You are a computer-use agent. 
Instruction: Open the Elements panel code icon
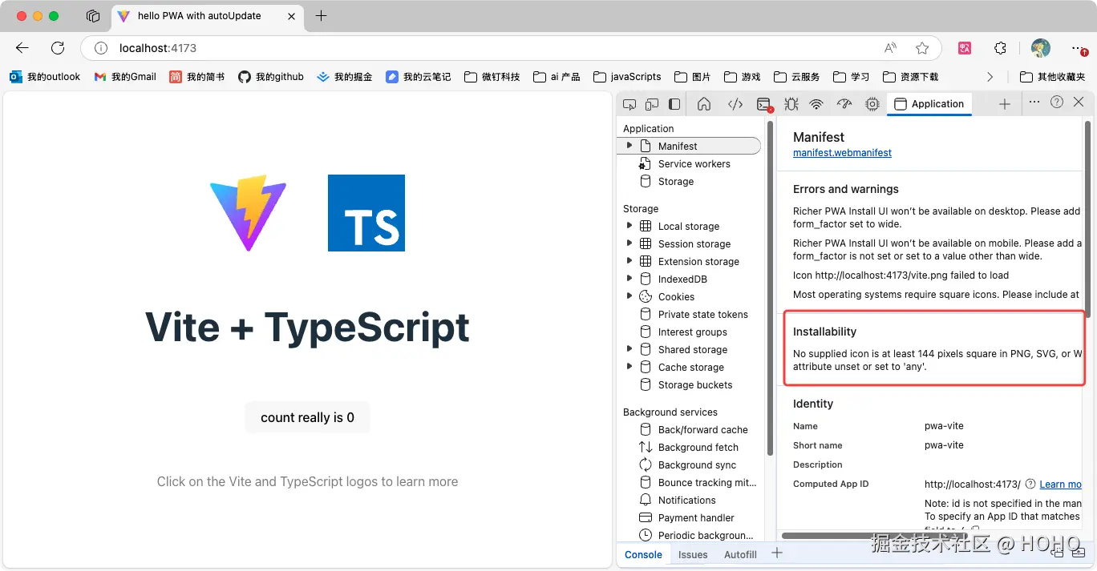click(735, 104)
